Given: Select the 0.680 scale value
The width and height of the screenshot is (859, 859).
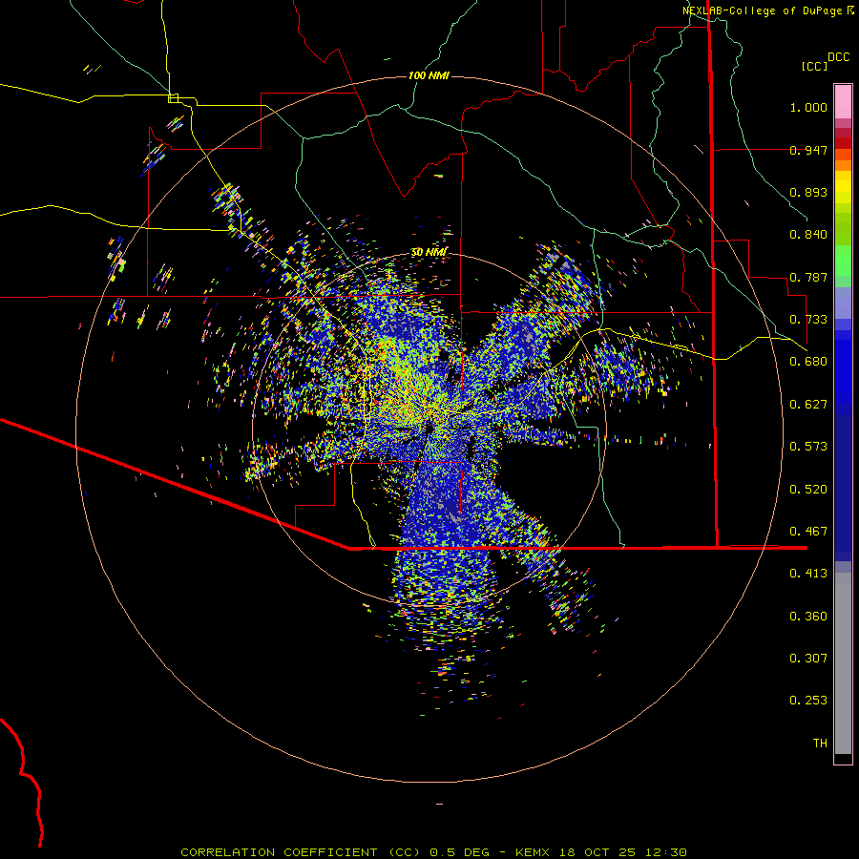Looking at the screenshot, I should coord(808,362).
